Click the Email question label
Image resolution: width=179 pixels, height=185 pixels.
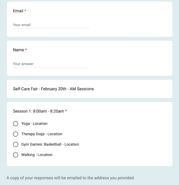tap(18, 11)
